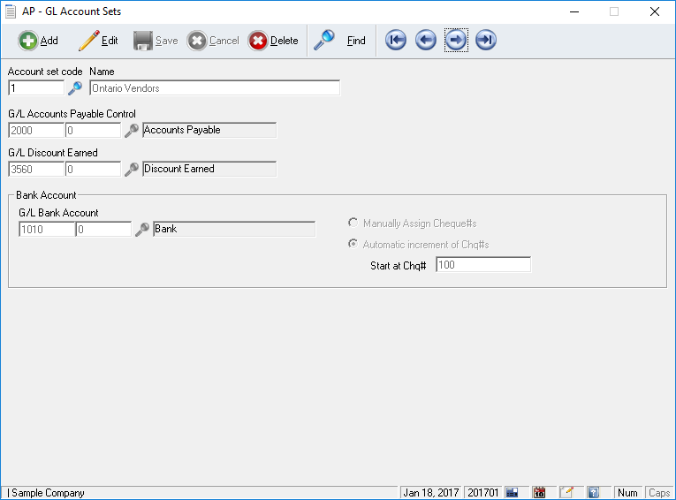Click the Add button in the toolbar

(x=39, y=41)
